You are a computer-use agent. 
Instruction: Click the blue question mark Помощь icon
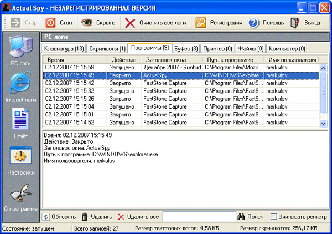coord(253,23)
